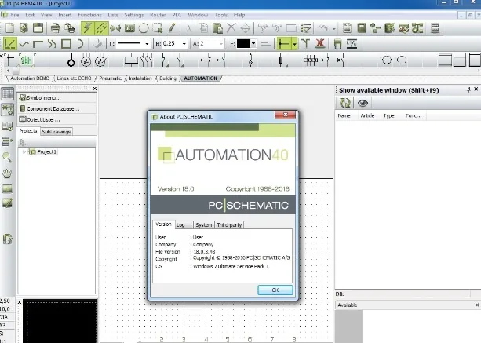The width and height of the screenshot is (481, 343).
Task: Click the Save diskette icon
Action: point(38,28)
